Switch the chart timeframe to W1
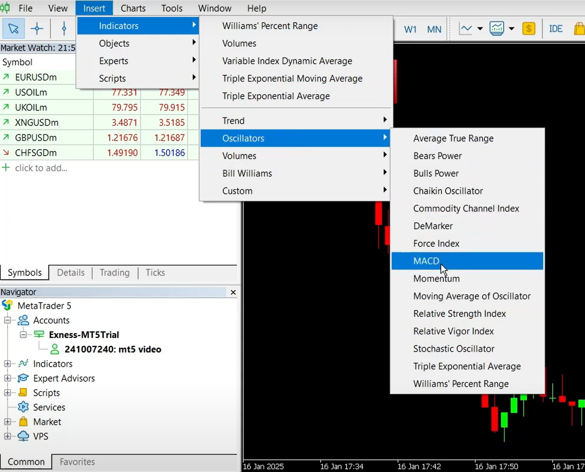The width and height of the screenshot is (585, 472). click(410, 29)
